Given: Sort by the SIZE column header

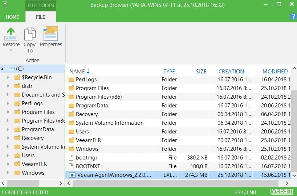Looking at the screenshot, I should (x=201, y=72).
